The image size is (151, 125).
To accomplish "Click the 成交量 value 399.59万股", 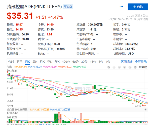I will point(95,25).
